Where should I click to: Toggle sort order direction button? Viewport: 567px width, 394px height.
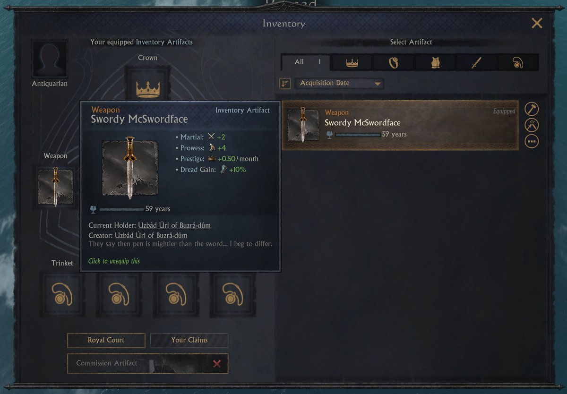(285, 84)
